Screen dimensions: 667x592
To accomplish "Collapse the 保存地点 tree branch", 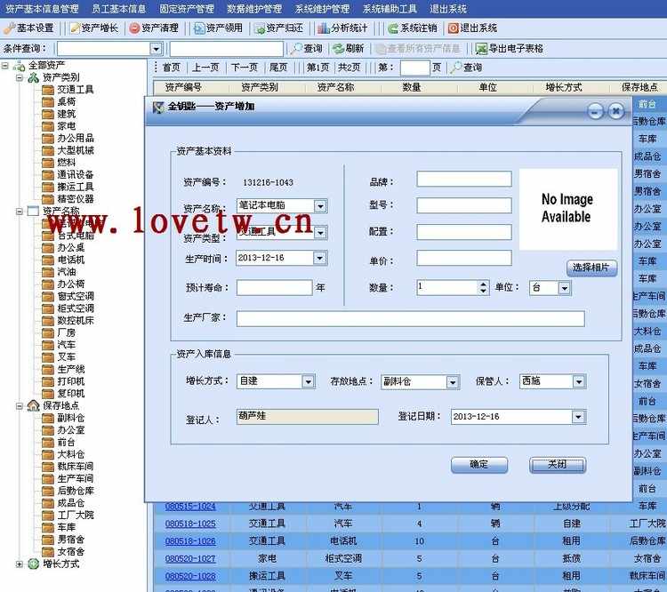I will tap(20, 406).
